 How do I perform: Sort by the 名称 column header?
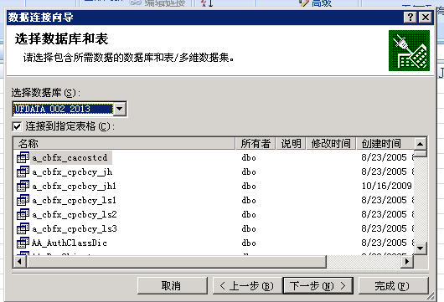[124, 143]
